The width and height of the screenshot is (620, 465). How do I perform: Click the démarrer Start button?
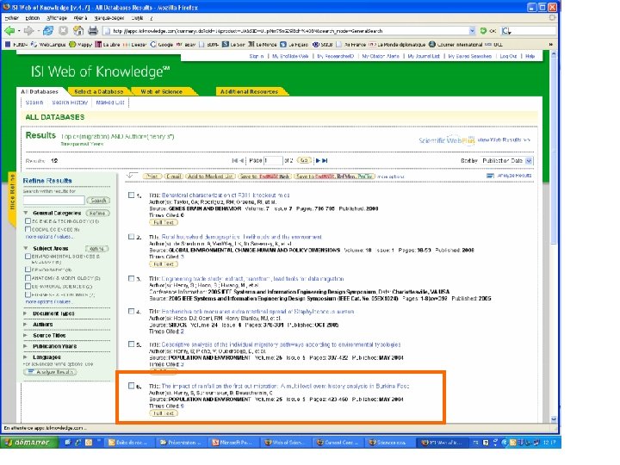(28, 442)
